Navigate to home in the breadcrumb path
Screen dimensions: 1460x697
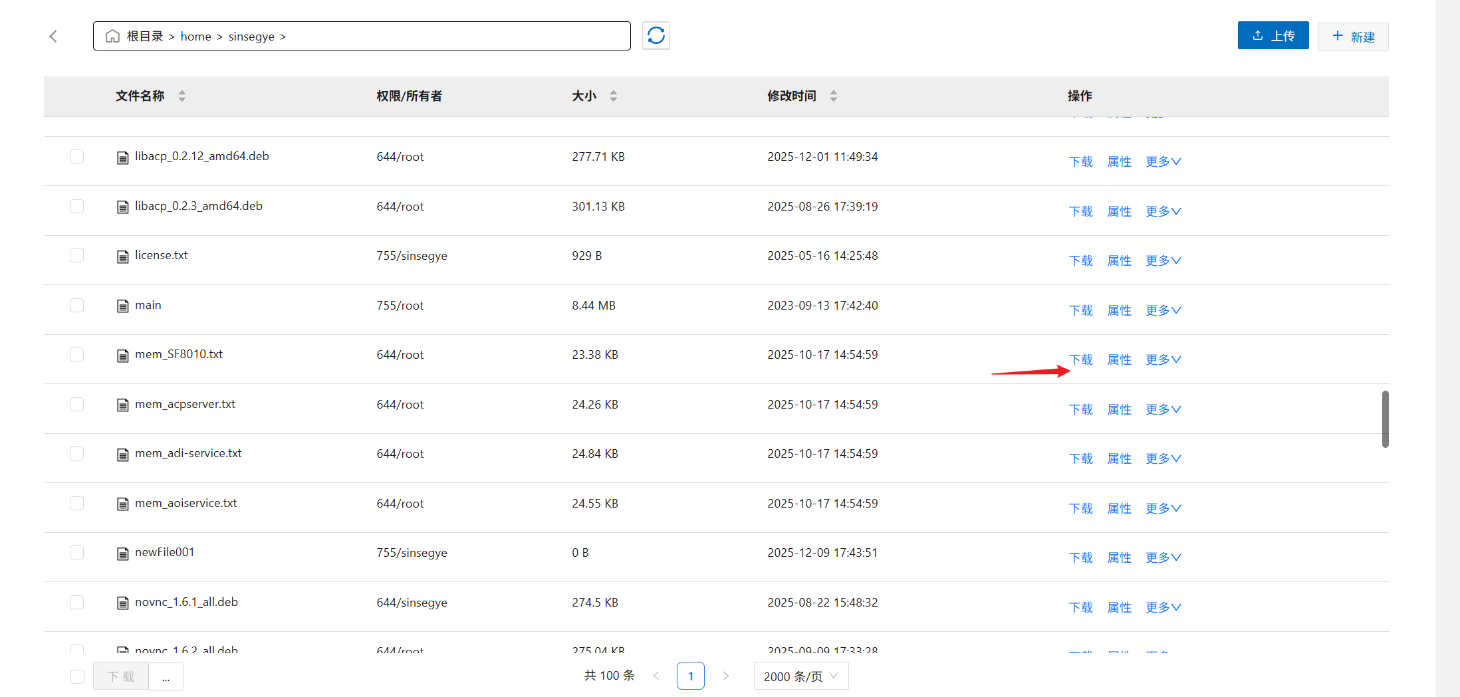[195, 37]
